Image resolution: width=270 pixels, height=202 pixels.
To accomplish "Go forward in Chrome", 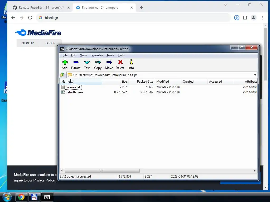I will tap(22, 18).
